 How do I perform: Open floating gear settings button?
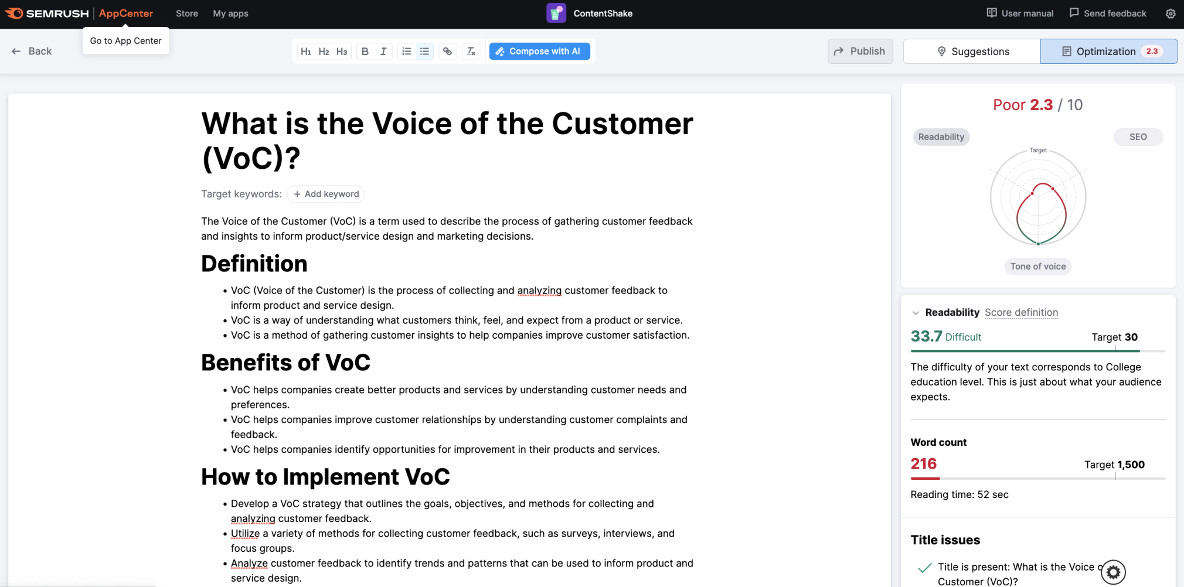(x=1113, y=572)
